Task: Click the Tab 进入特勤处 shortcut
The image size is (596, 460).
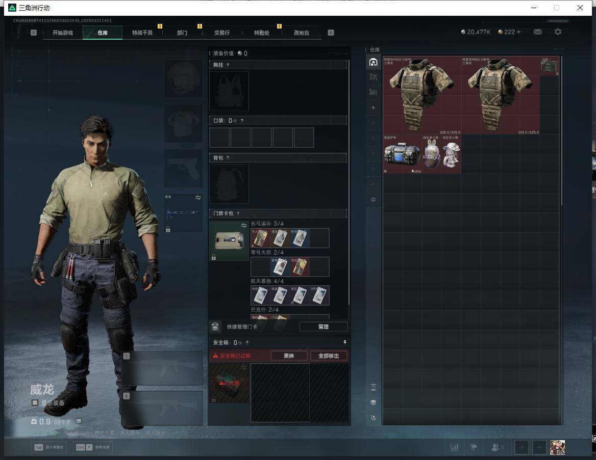Action: 50,447
